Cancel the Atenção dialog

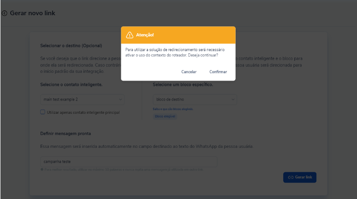pyautogui.click(x=189, y=72)
